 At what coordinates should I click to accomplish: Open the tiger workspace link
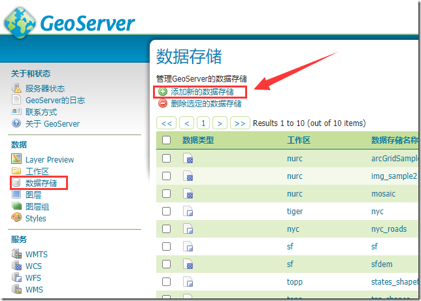(x=295, y=211)
